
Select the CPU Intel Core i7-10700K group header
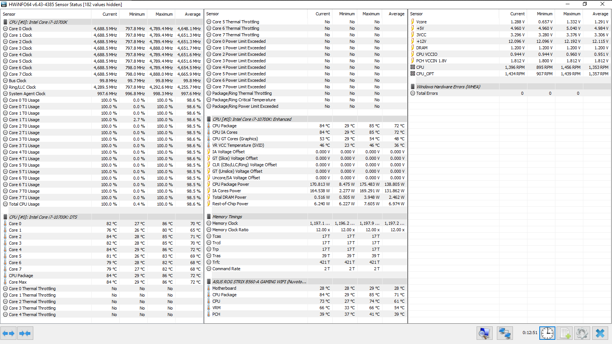[x=102, y=22]
